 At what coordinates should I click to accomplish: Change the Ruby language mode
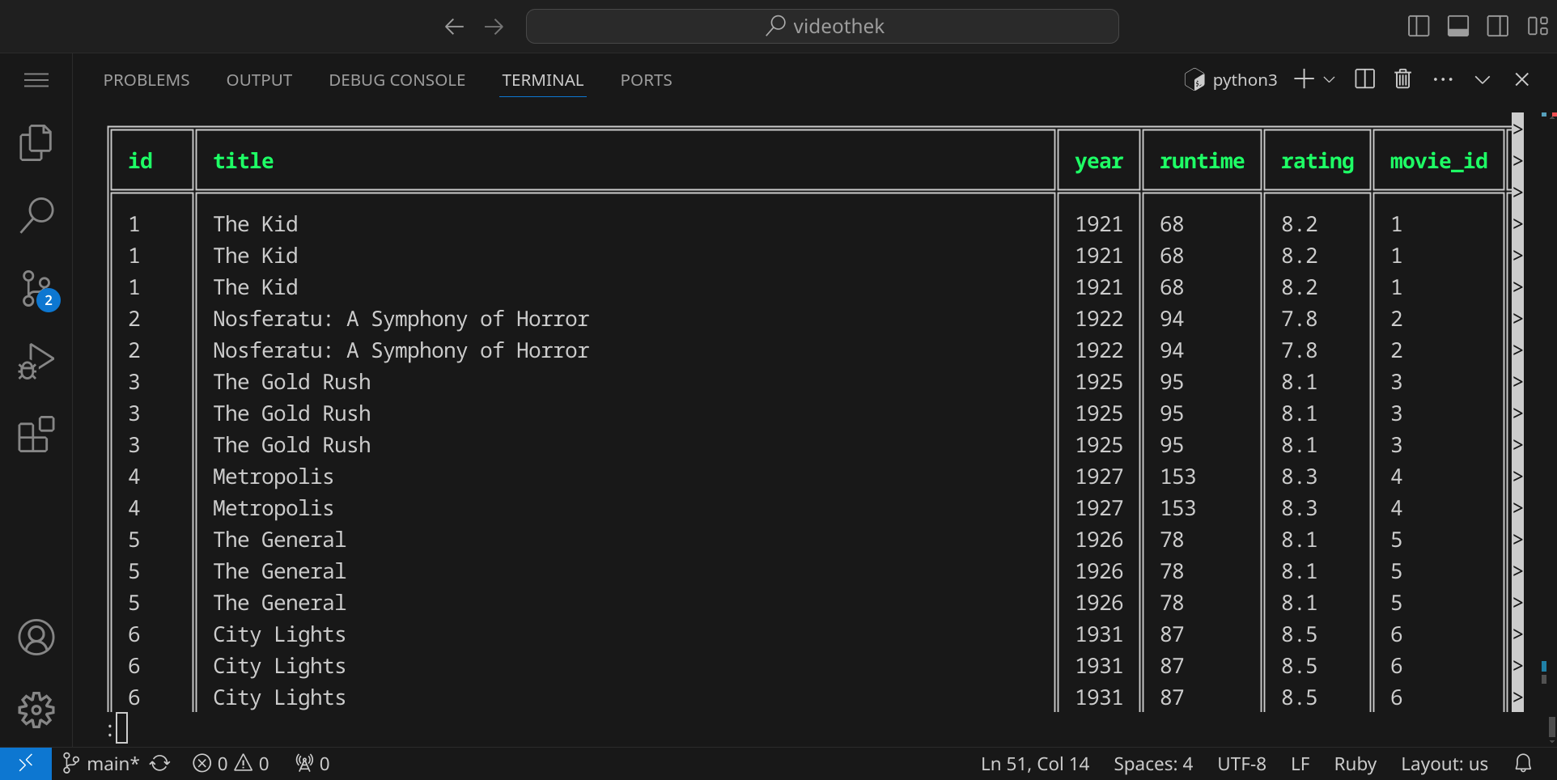point(1355,764)
